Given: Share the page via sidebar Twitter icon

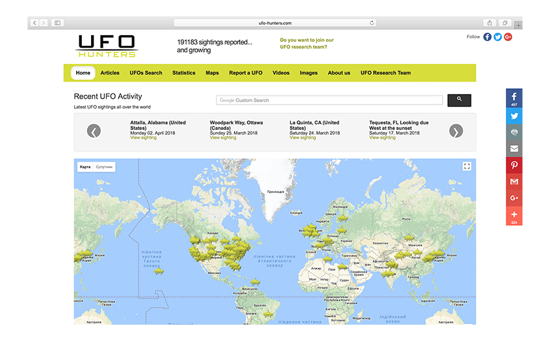Looking at the screenshot, I should tap(514, 115).
